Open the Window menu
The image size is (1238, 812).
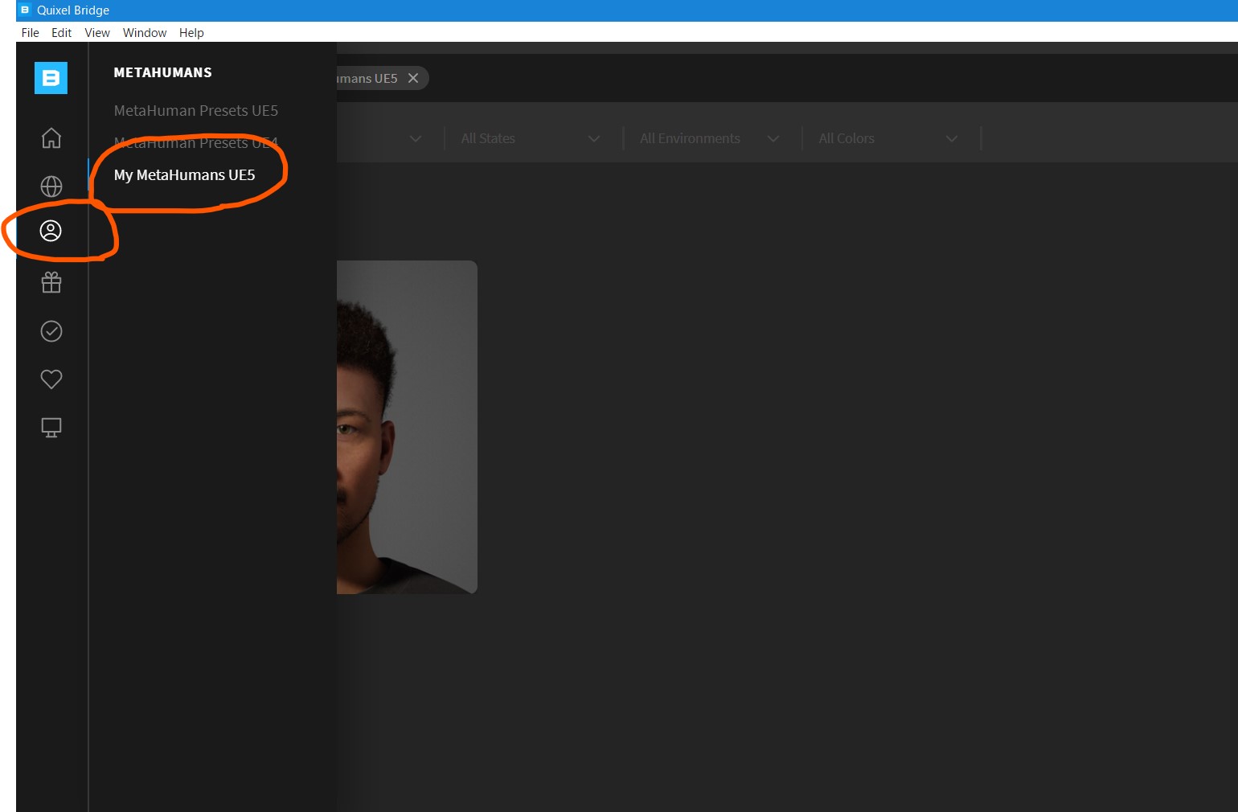click(145, 33)
